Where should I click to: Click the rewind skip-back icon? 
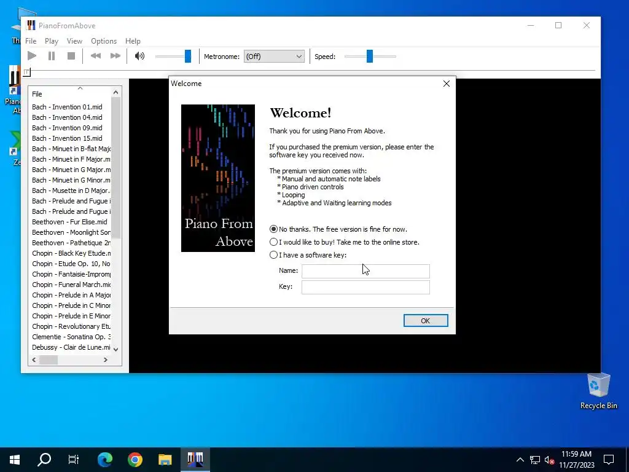point(95,56)
